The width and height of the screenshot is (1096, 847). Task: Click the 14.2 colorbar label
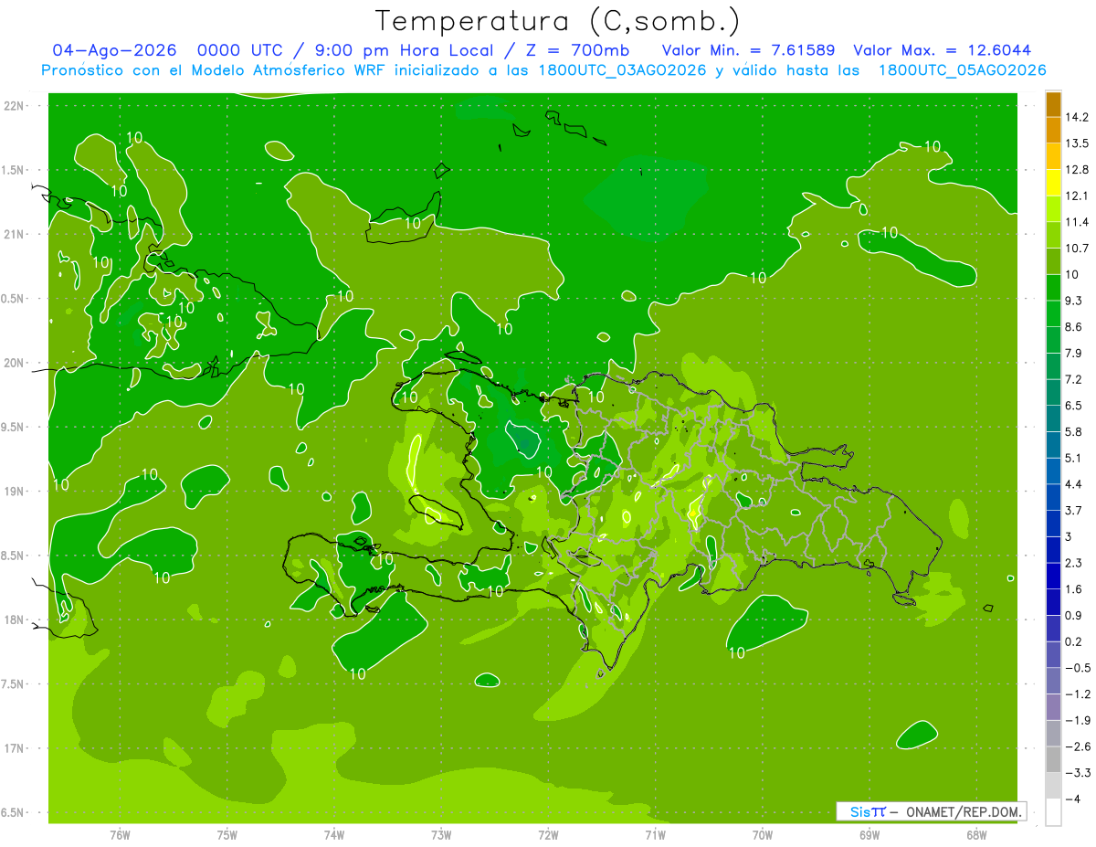pos(1077,117)
